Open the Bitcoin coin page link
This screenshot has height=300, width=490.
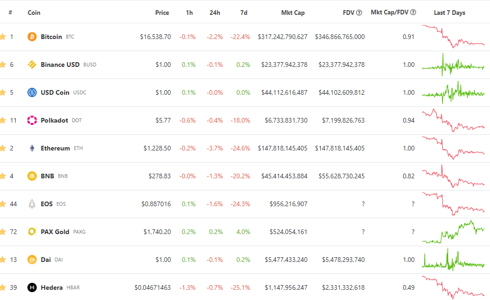click(51, 37)
